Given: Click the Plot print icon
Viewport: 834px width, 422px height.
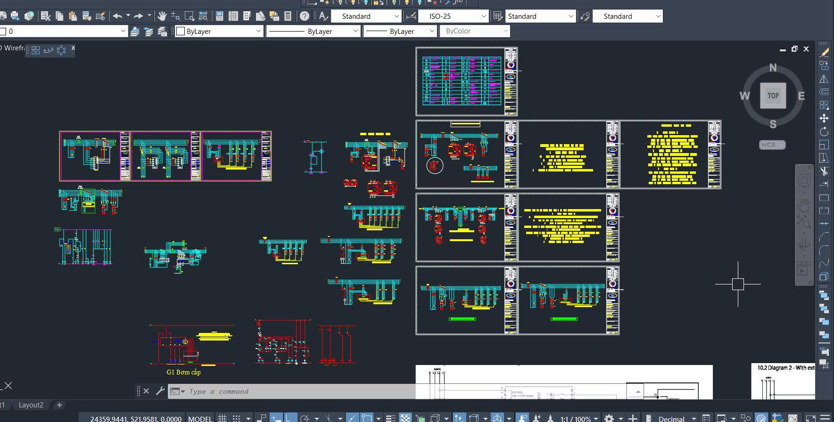Looking at the screenshot, I should pos(15,16).
